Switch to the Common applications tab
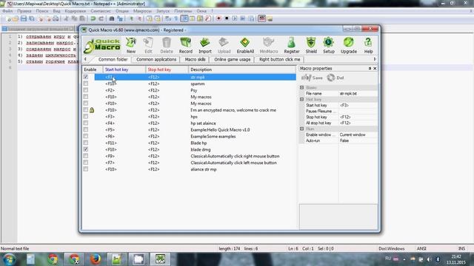The image size is (474, 266). click(x=156, y=60)
